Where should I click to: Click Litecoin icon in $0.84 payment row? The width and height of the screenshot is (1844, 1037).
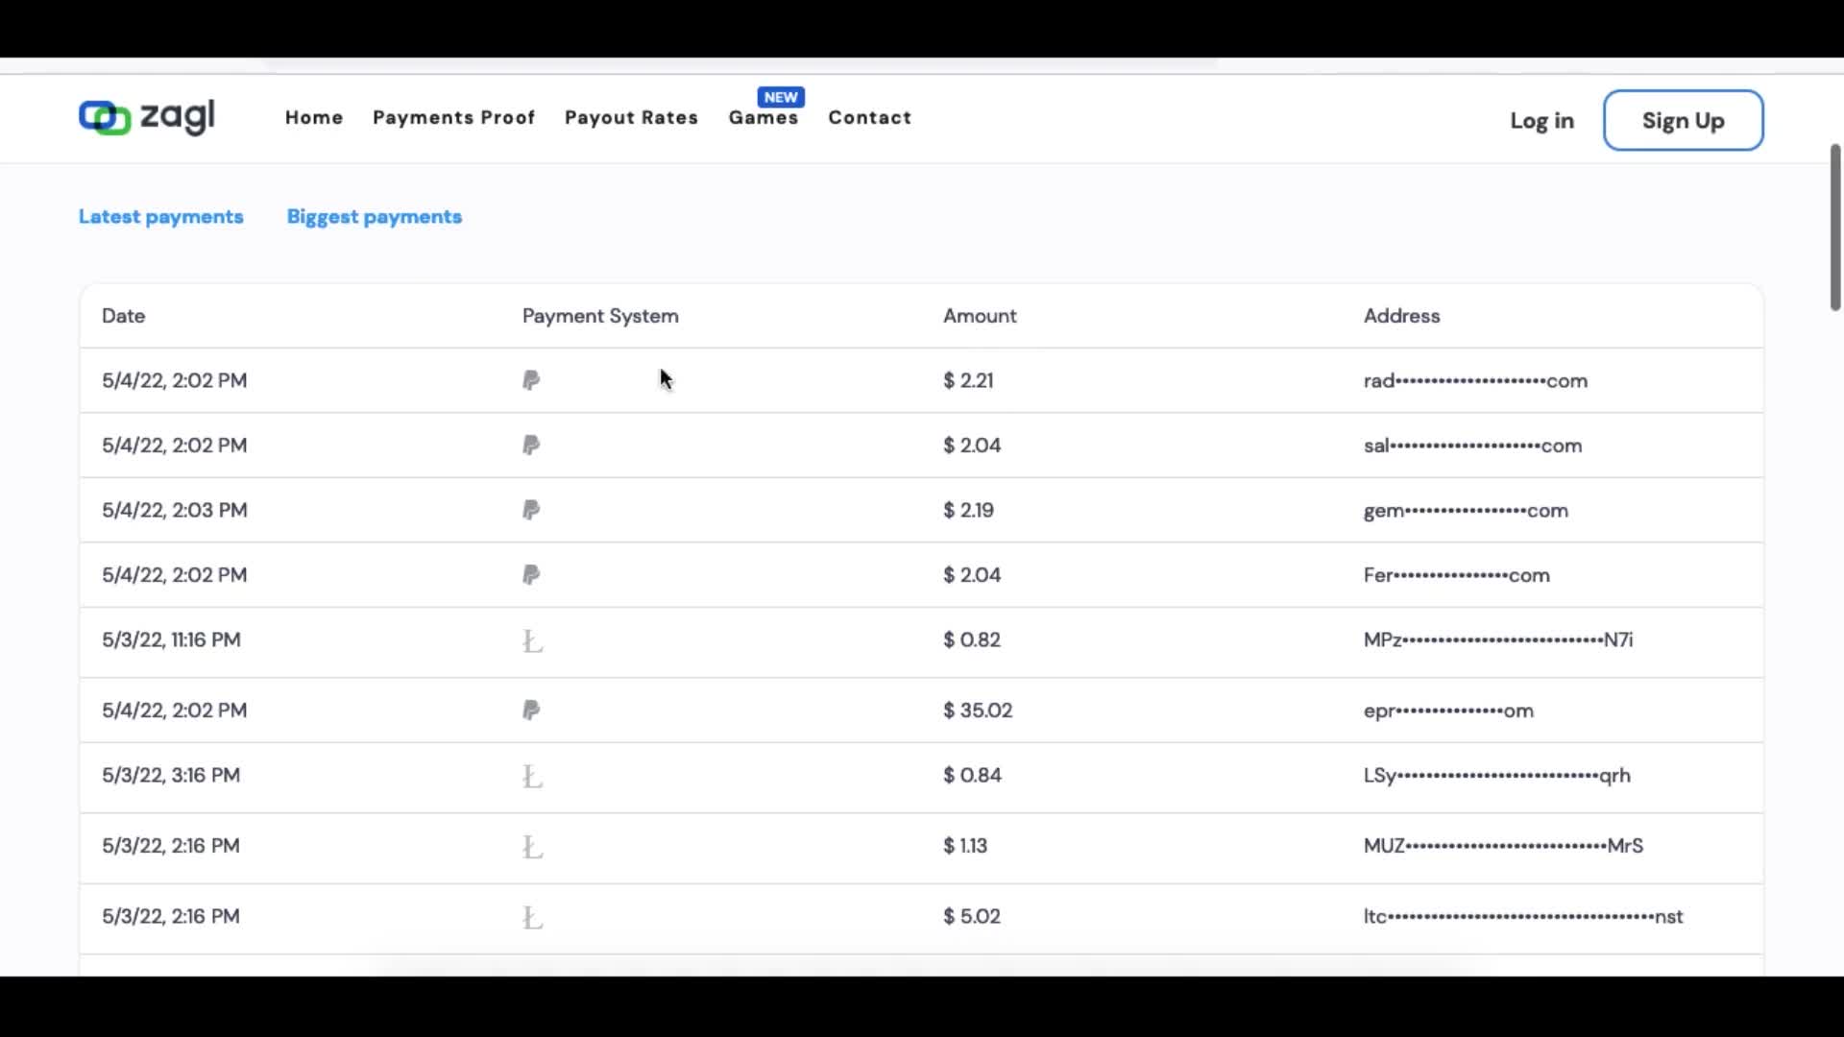tap(532, 777)
